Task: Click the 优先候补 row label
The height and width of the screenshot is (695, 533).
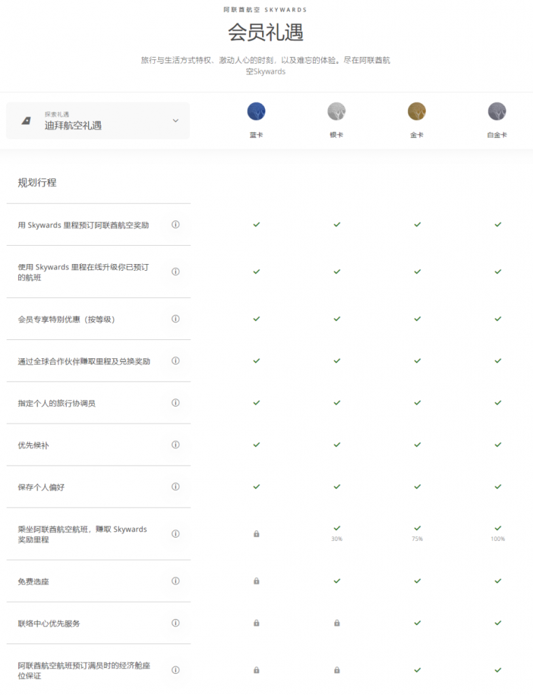Action: tap(33, 445)
